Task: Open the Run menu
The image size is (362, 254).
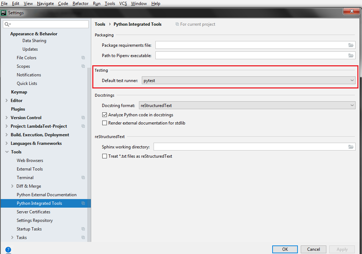Action: pyautogui.click(x=97, y=4)
